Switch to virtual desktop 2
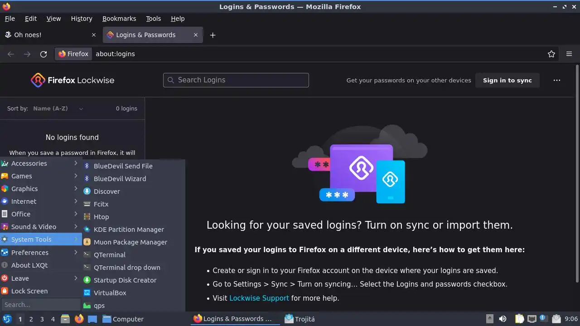Image resolution: width=580 pixels, height=326 pixels. (x=31, y=319)
